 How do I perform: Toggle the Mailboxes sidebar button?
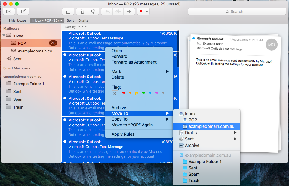pos(16,20)
